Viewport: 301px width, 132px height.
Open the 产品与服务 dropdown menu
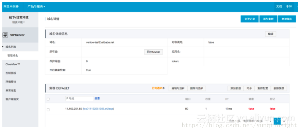click(x=36, y=6)
